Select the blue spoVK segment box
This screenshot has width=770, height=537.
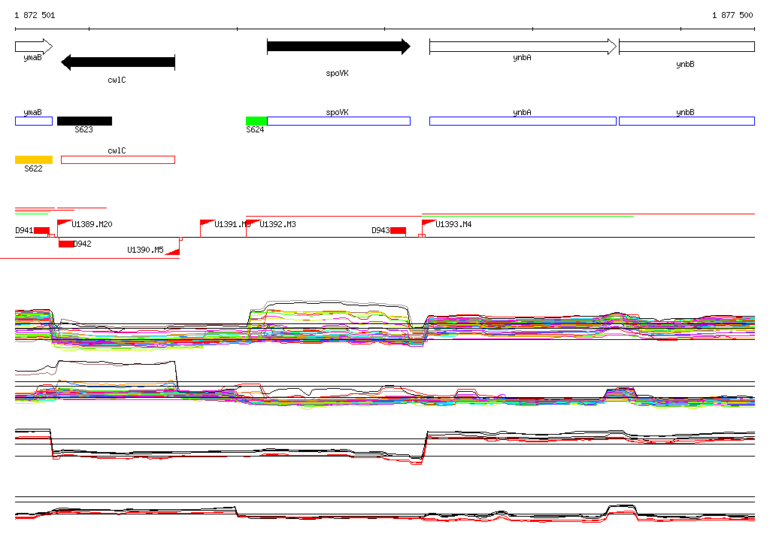pyautogui.click(x=339, y=121)
